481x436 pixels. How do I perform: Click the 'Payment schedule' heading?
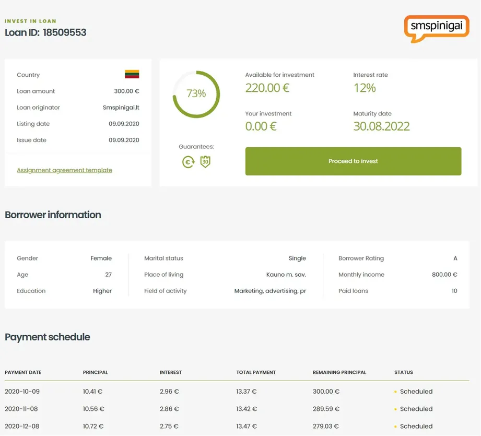(x=47, y=337)
